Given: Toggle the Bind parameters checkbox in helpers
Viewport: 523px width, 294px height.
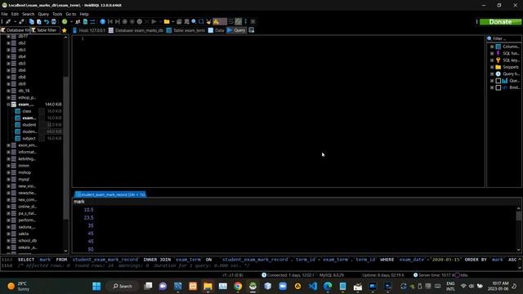Looking at the screenshot, I should tap(498, 87).
